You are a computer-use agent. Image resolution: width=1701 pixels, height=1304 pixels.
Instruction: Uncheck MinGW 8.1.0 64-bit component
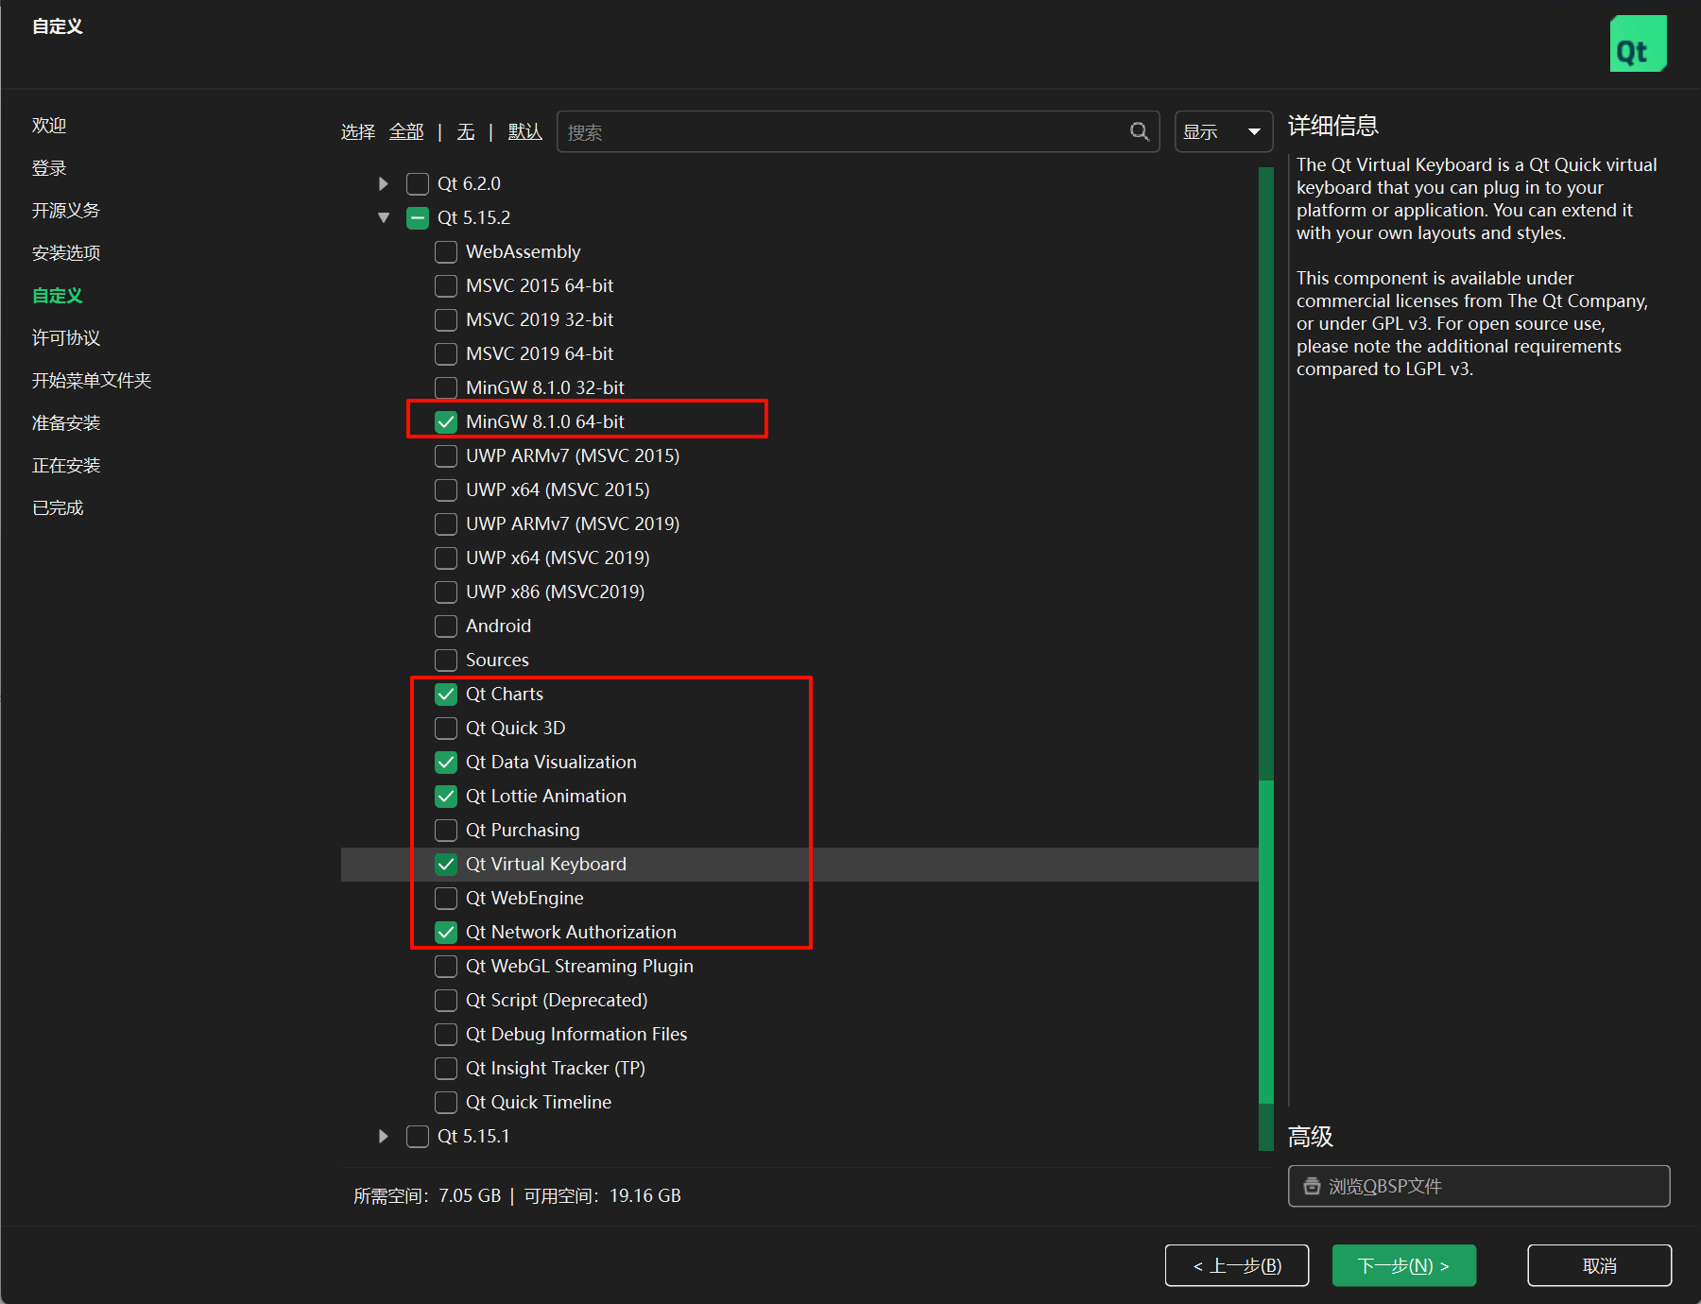(x=445, y=421)
